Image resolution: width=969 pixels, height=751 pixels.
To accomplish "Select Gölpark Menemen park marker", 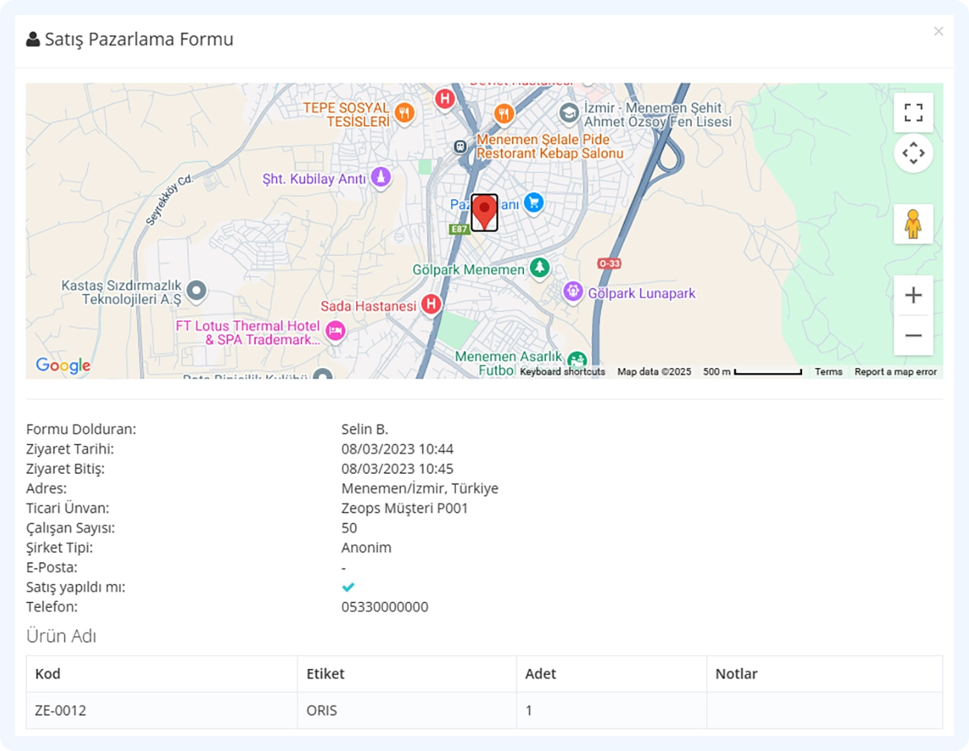I will click(x=540, y=267).
